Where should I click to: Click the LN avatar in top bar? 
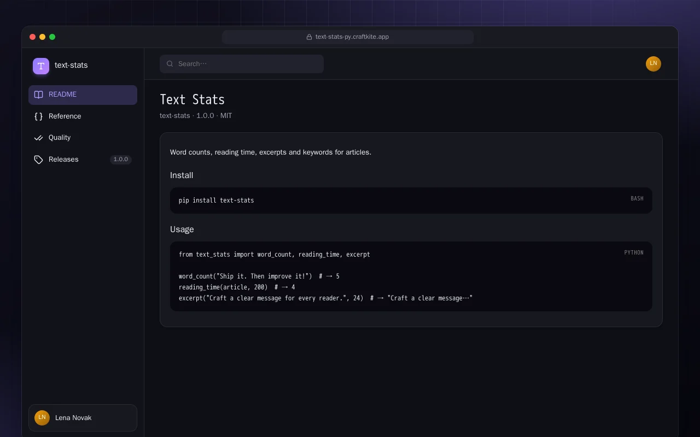pos(654,64)
